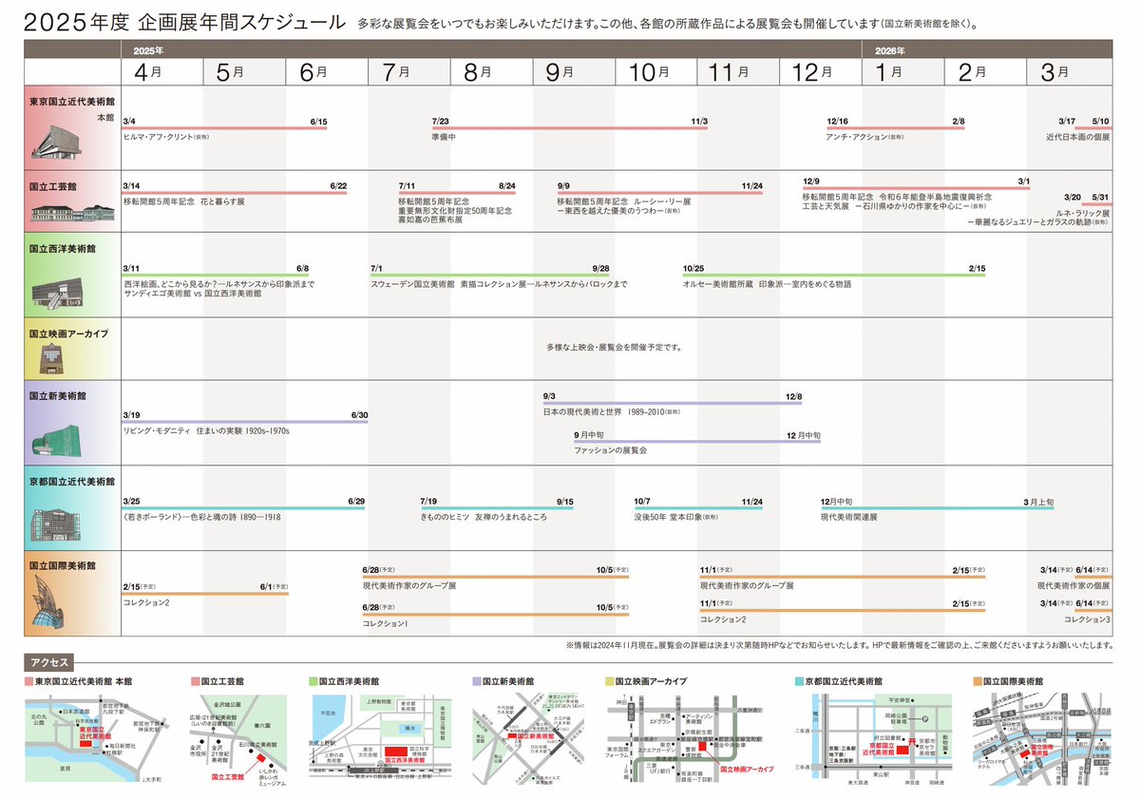The width and height of the screenshot is (1140, 799).
Task: Click the 国立国際美術館 sail-shaped building illustration
Action: point(49,602)
